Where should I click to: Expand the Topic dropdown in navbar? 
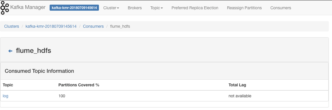(x=156, y=8)
